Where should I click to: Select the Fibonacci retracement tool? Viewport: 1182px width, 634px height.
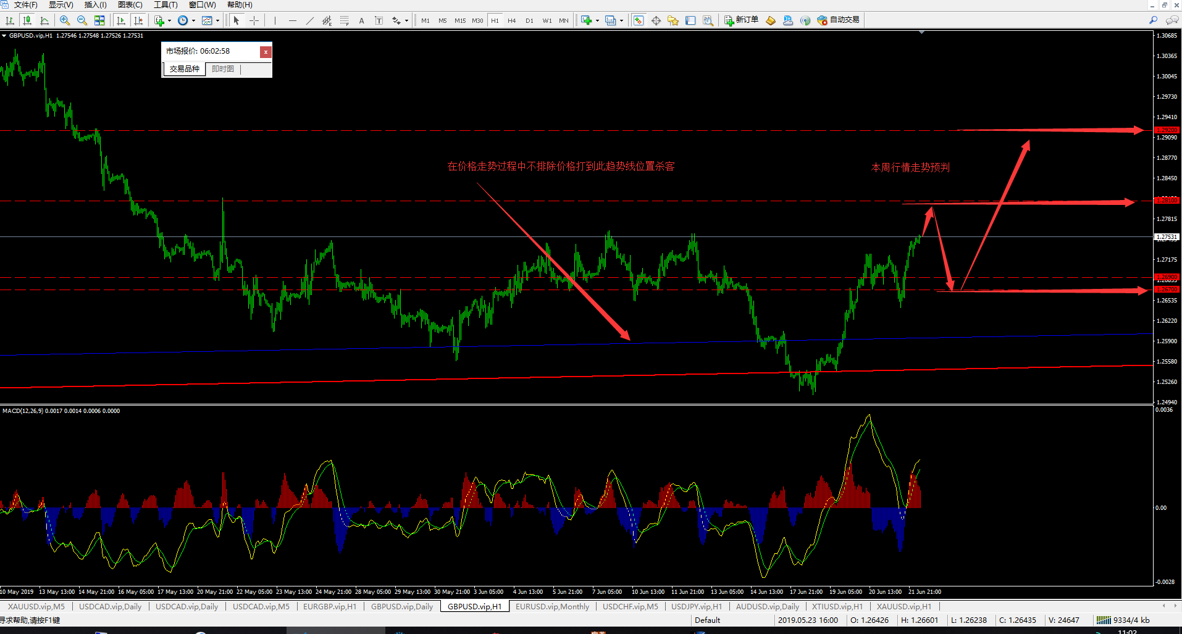(x=345, y=20)
